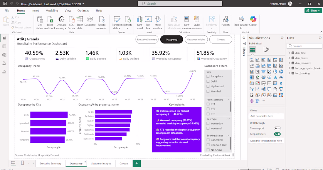Insert a Text box

148,23
